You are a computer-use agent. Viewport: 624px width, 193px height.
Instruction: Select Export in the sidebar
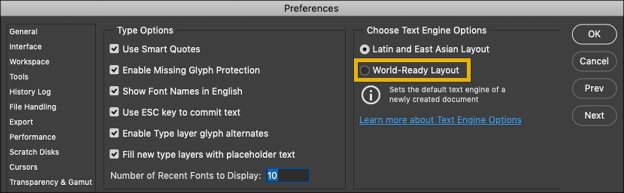[x=21, y=122]
